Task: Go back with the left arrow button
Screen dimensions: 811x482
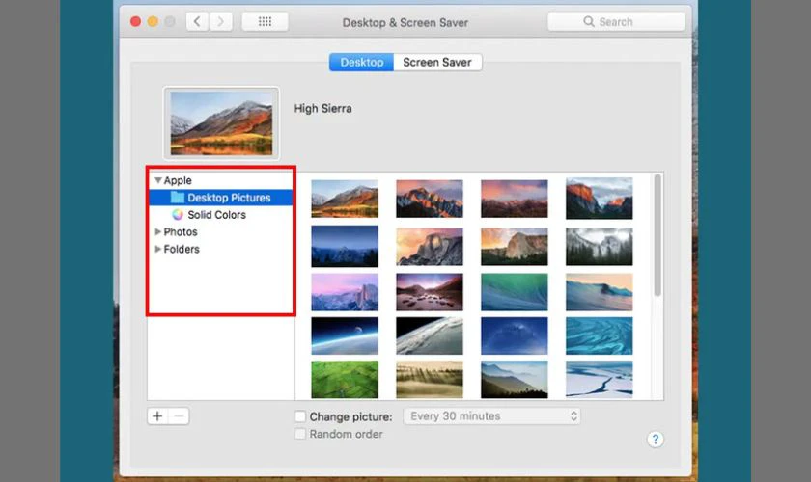Action: [x=197, y=22]
